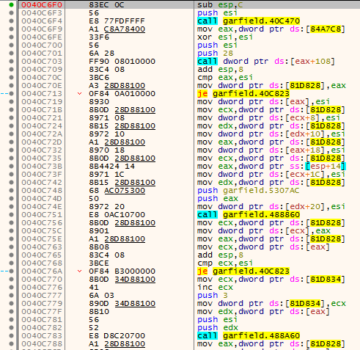This screenshot has width=360, height=350.
Task: Toggle the green breakpoint dot at 0040C6F0
Action: (11, 5)
